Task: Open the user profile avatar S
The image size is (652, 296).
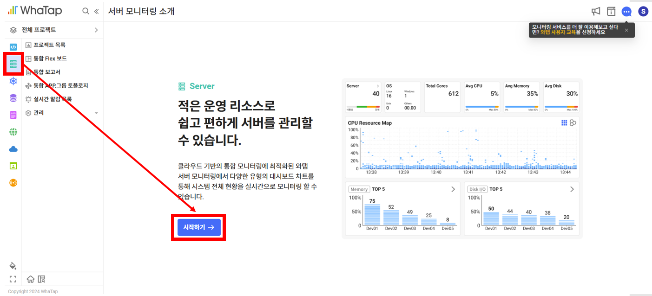Action: 643,11
